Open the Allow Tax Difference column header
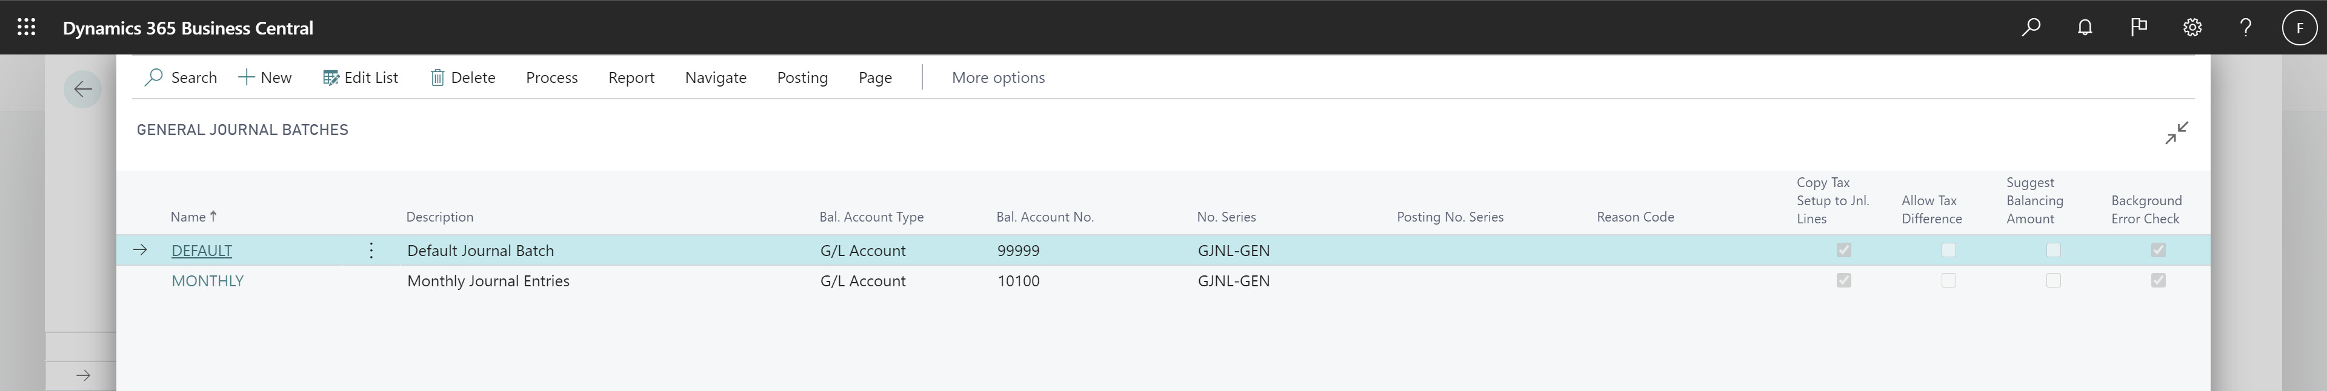Viewport: 2327px width, 391px height. point(1931,209)
